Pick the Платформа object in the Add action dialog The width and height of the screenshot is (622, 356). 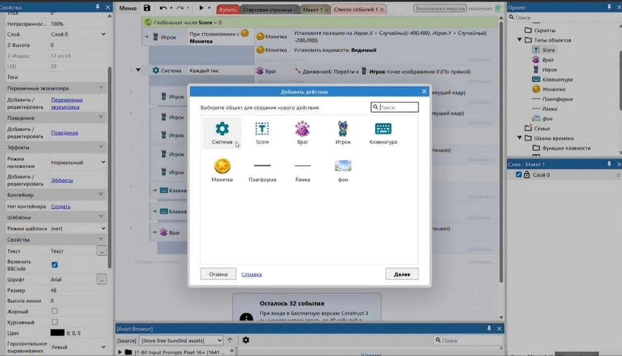(x=262, y=170)
